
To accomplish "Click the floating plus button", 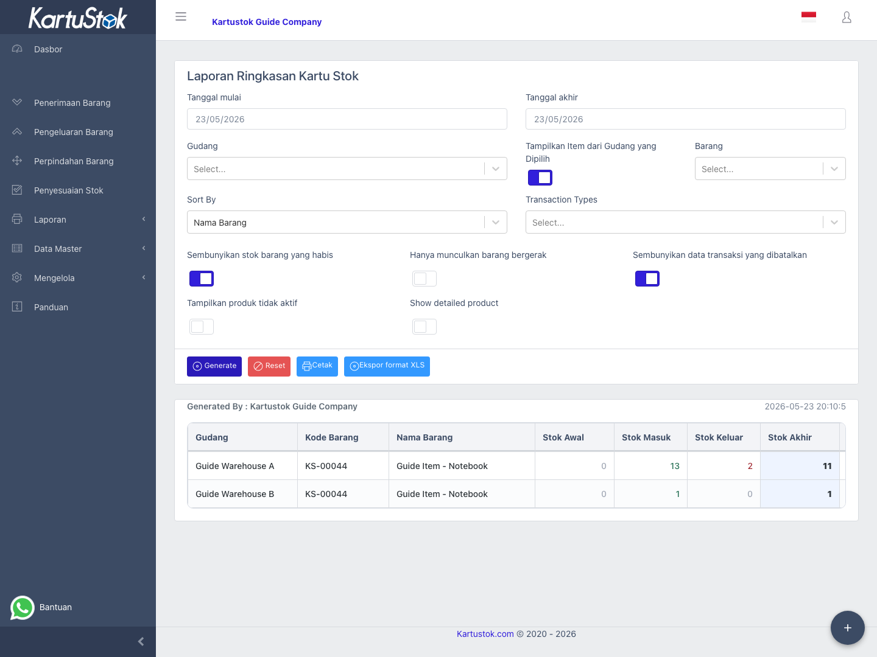I will click(x=848, y=628).
